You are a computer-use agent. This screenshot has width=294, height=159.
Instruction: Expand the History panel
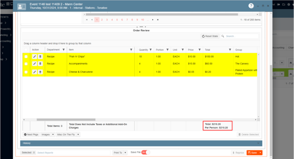[141, 143]
